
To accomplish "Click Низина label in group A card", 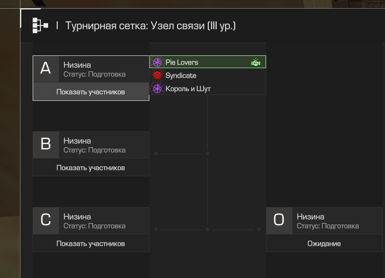I will (77, 65).
